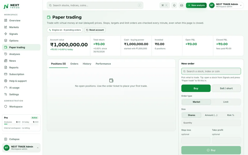Focus the Take-profit input field

[226, 140]
